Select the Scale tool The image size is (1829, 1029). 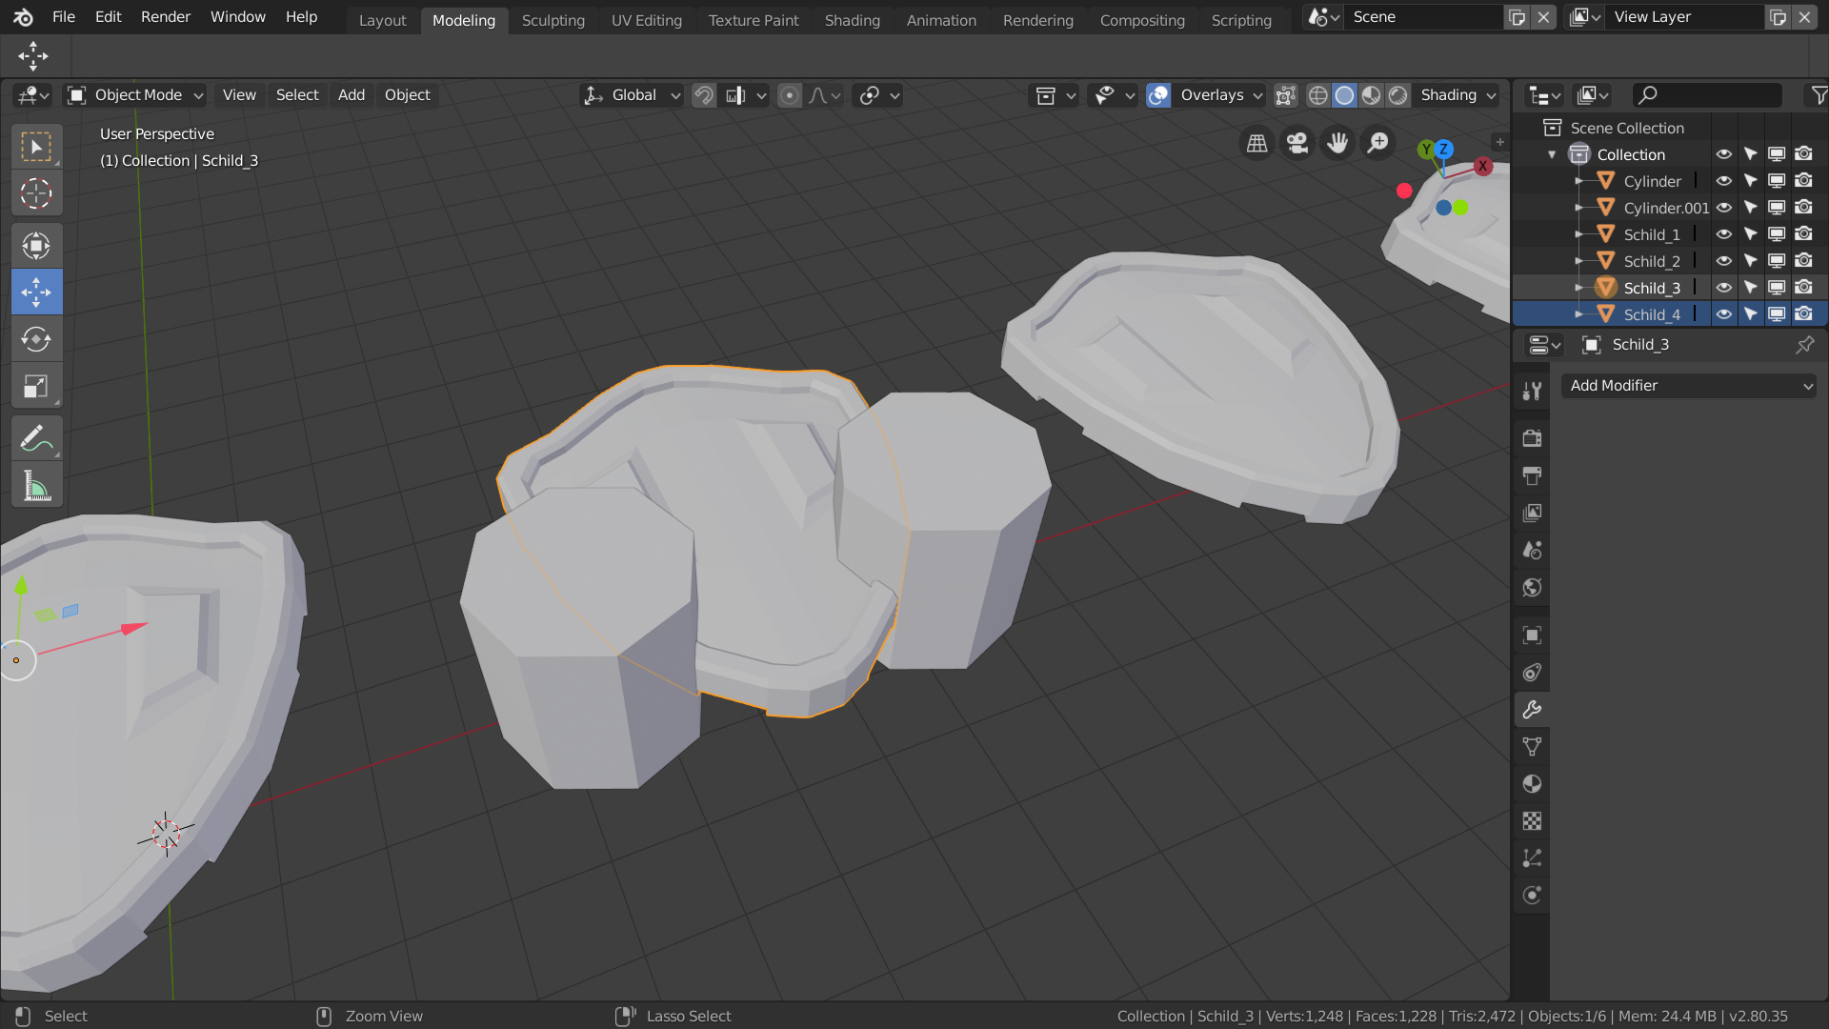(36, 386)
